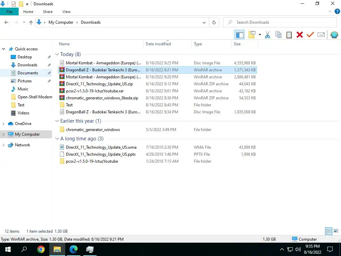Click My Computer in the address breadcrumb
The height and width of the screenshot is (256, 341).
pyautogui.click(x=61, y=22)
